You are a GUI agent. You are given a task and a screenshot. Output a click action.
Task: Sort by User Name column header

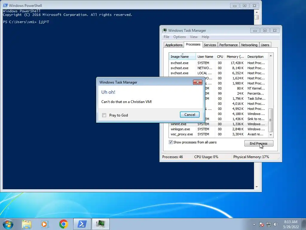pos(206,57)
